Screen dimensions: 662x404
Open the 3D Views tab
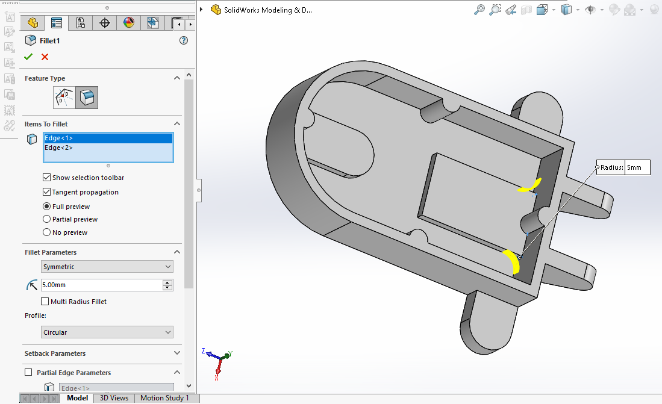pos(114,398)
